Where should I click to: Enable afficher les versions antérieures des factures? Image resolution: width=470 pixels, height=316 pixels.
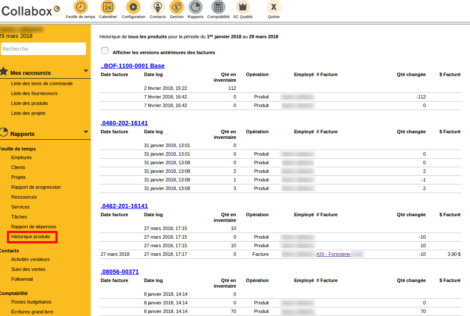[x=104, y=50]
